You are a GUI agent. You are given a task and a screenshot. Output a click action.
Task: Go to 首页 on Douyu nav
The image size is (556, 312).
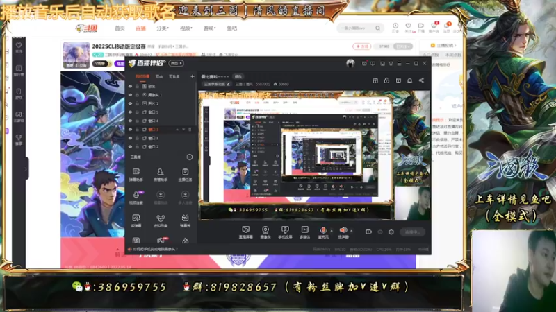(x=120, y=28)
